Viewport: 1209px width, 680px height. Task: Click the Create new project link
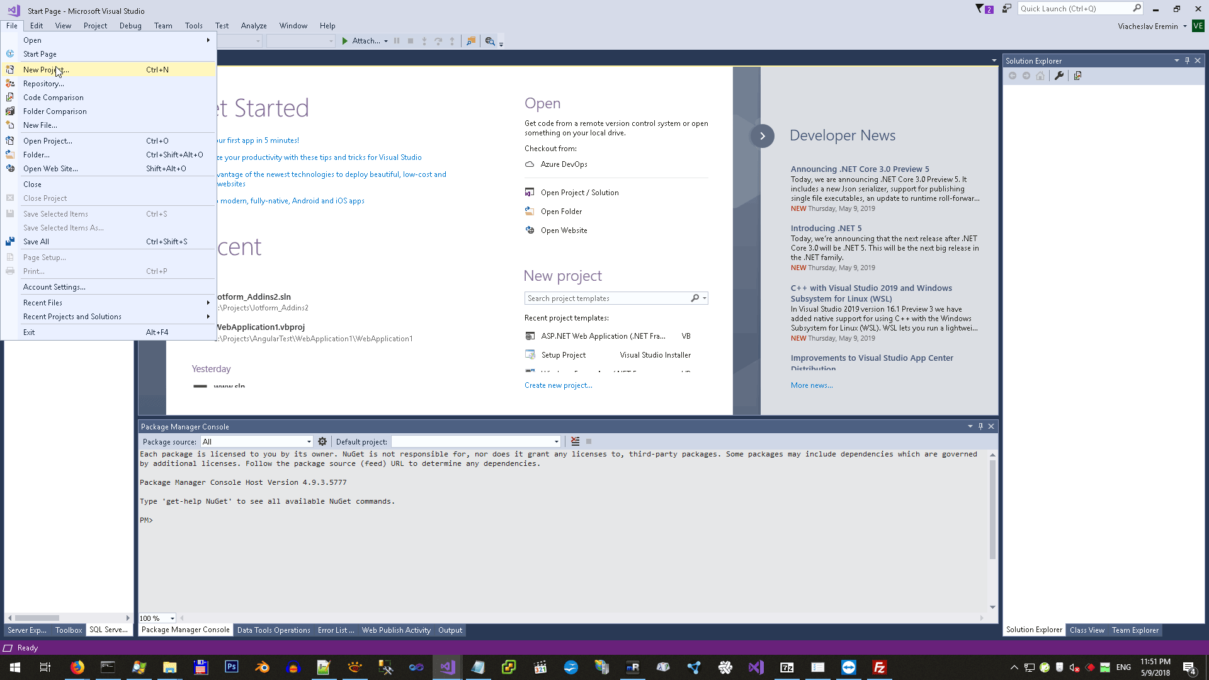[x=558, y=385]
